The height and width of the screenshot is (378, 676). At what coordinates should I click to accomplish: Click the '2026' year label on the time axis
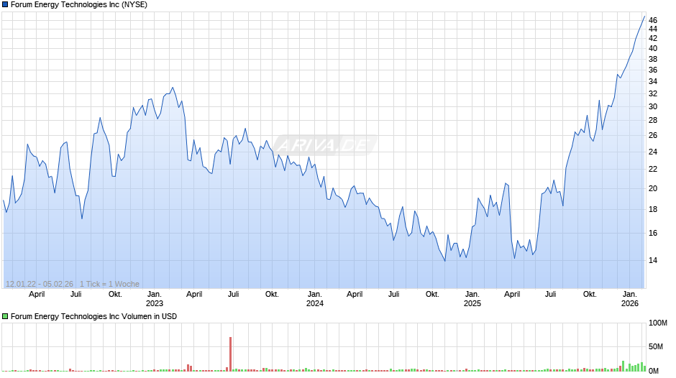629,303
